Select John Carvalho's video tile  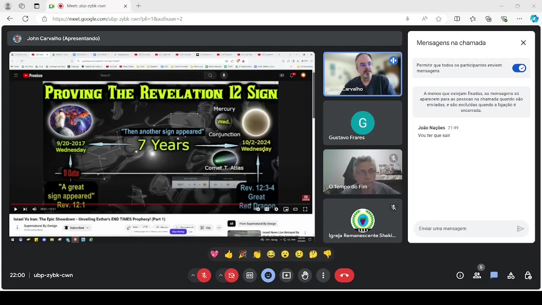362,74
